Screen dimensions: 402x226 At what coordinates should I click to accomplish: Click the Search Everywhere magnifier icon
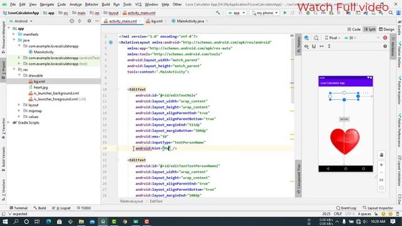click(x=391, y=13)
